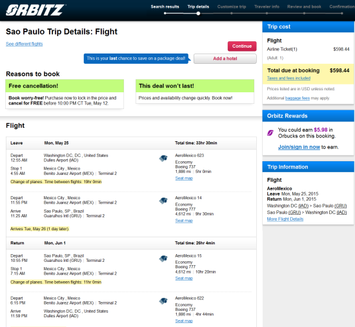Open See different flights link
The width and height of the screenshot is (355, 327).
25,44
